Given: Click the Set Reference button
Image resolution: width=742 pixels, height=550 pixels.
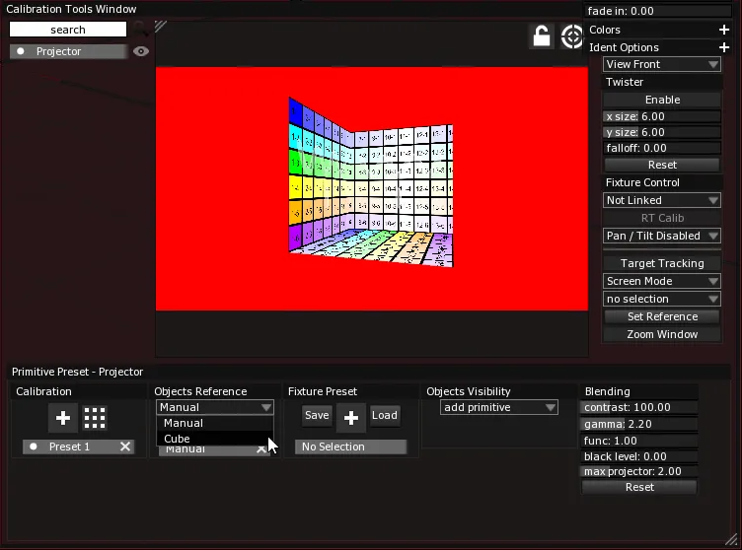Looking at the screenshot, I should coord(662,316).
